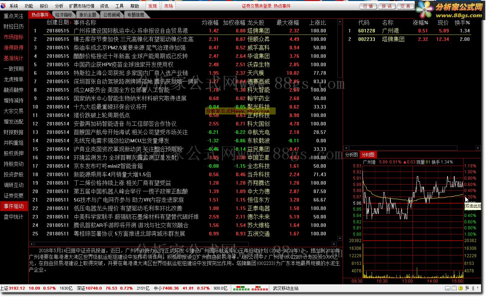The height and width of the screenshot is (297, 486).
Task: Open 涨停跌停 in the left sidebar
Action: point(14,48)
